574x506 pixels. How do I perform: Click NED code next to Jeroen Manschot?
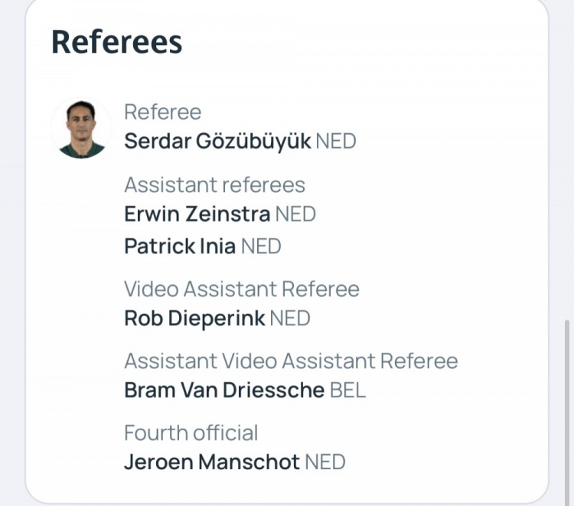325,462
